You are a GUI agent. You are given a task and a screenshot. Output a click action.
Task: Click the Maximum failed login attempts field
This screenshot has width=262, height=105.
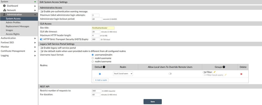95,15
